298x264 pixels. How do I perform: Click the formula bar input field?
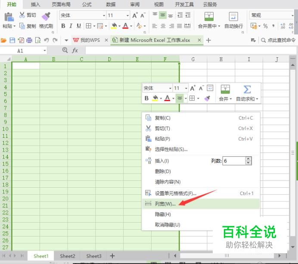tap(191, 50)
